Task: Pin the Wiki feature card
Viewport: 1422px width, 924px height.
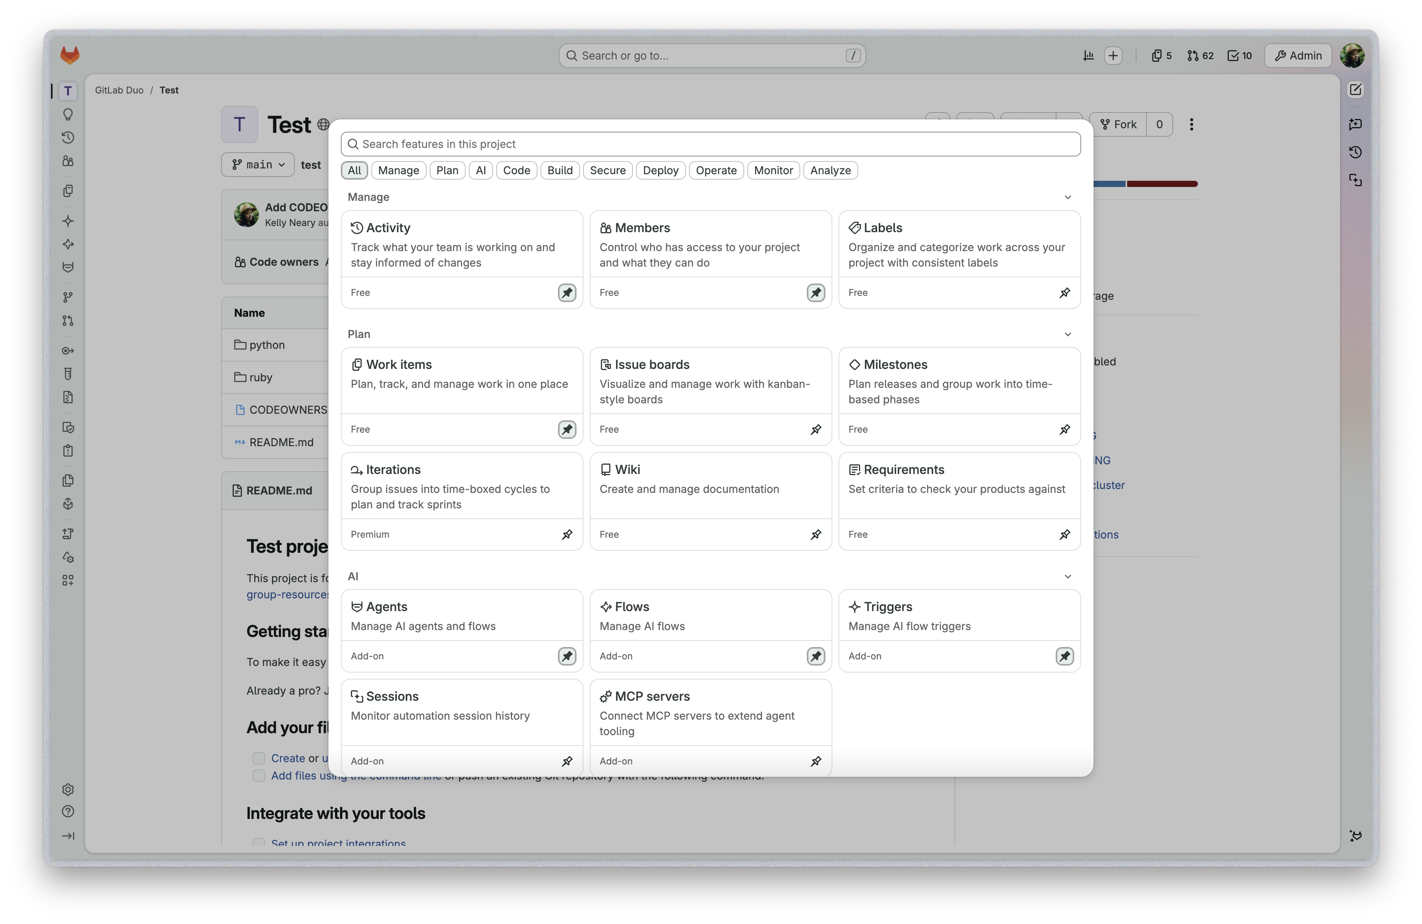Action: point(816,535)
